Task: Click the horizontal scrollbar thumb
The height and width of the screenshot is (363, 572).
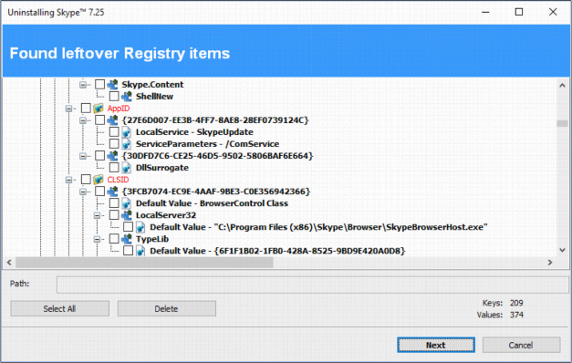Action: tap(144, 263)
